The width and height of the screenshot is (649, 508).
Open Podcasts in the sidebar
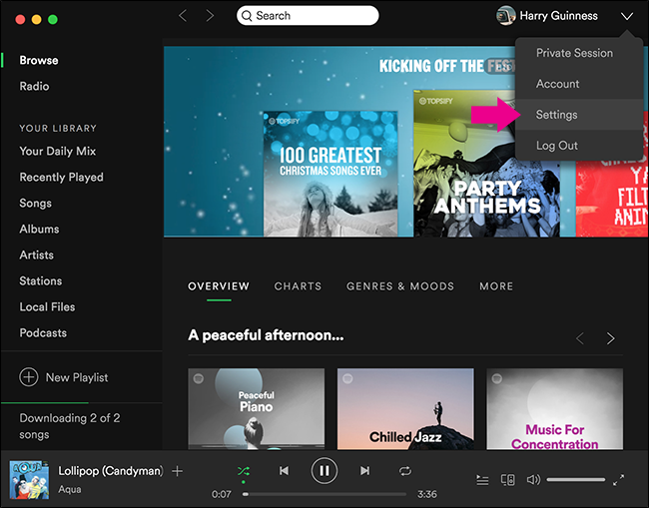tap(43, 333)
